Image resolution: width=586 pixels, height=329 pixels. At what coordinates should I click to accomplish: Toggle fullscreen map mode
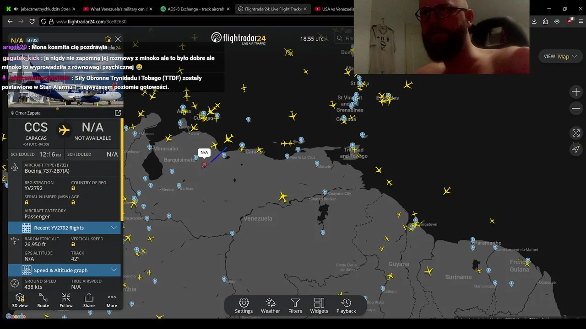pyautogui.click(x=576, y=133)
